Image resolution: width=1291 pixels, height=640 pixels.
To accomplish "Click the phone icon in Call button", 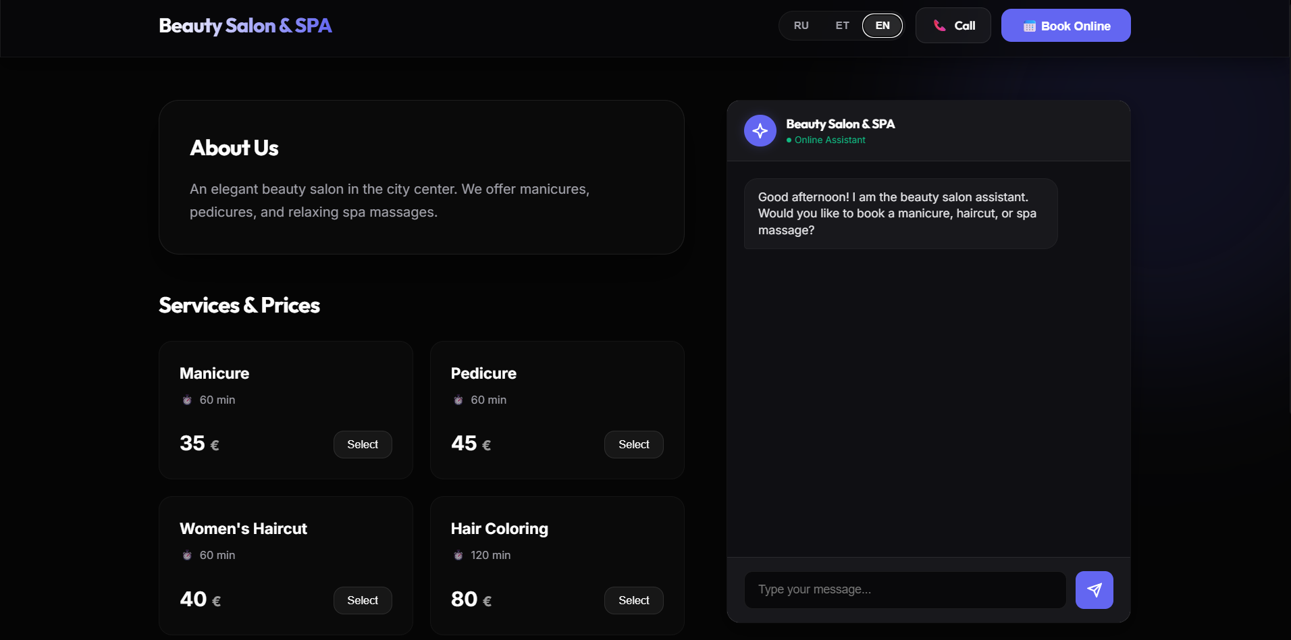I will pyautogui.click(x=939, y=26).
